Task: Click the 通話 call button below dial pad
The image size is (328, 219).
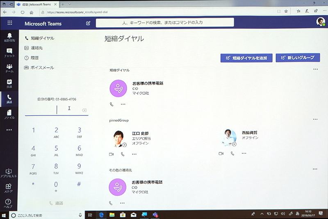Action: coord(56,203)
